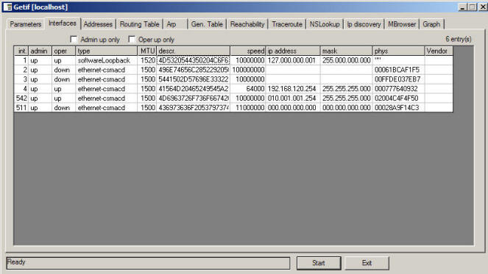
Task: Click the Ready status field
Action: click(148, 263)
